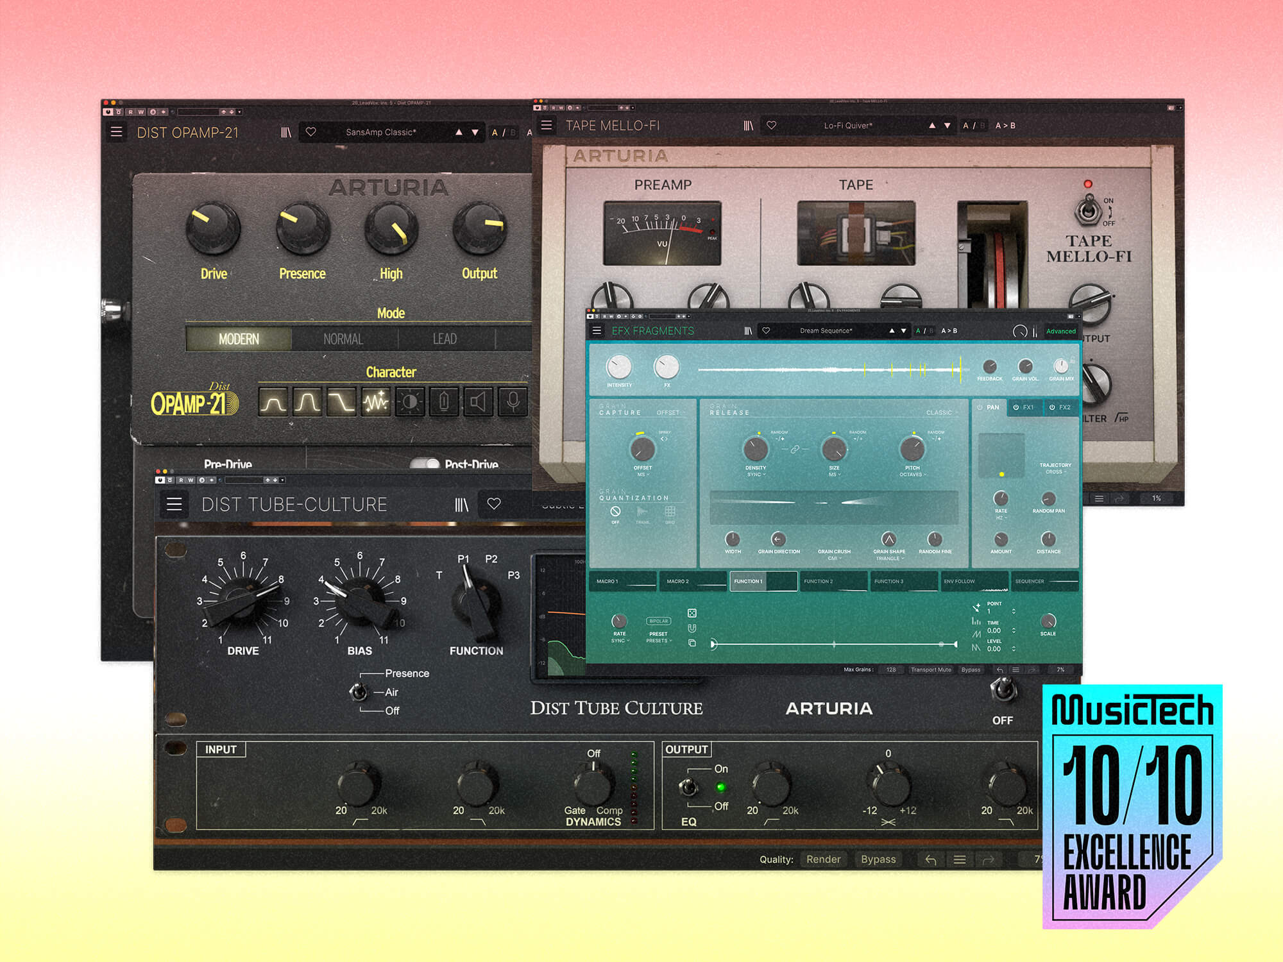The width and height of the screenshot is (1283, 962).
Task: Open Dist Tube-Culture preset library icon
Action: tap(461, 505)
